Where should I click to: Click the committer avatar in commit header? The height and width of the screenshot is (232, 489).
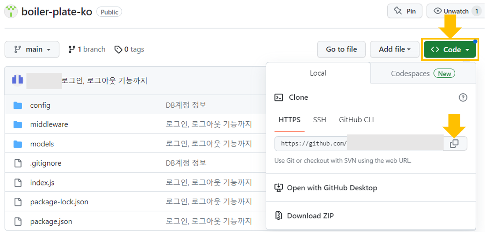(18, 80)
